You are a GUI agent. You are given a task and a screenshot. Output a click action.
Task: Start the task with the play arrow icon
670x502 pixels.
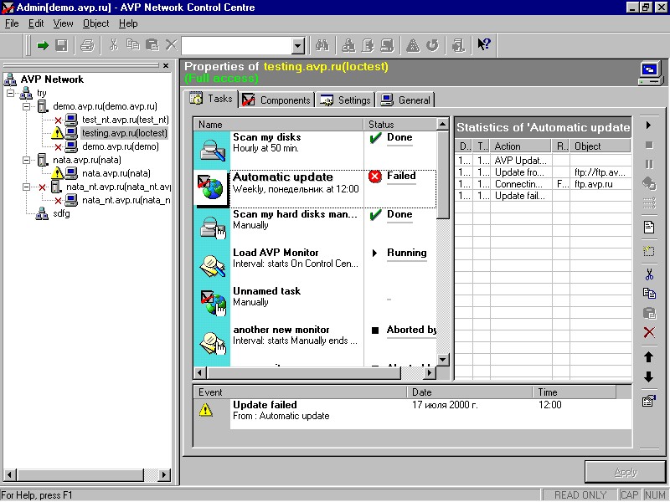pyautogui.click(x=648, y=125)
